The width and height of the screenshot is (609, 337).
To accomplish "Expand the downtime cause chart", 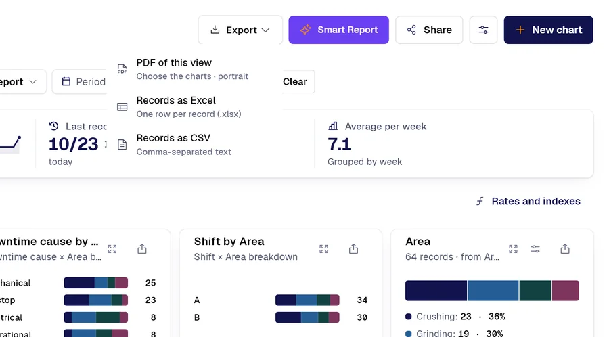I will click(x=112, y=249).
